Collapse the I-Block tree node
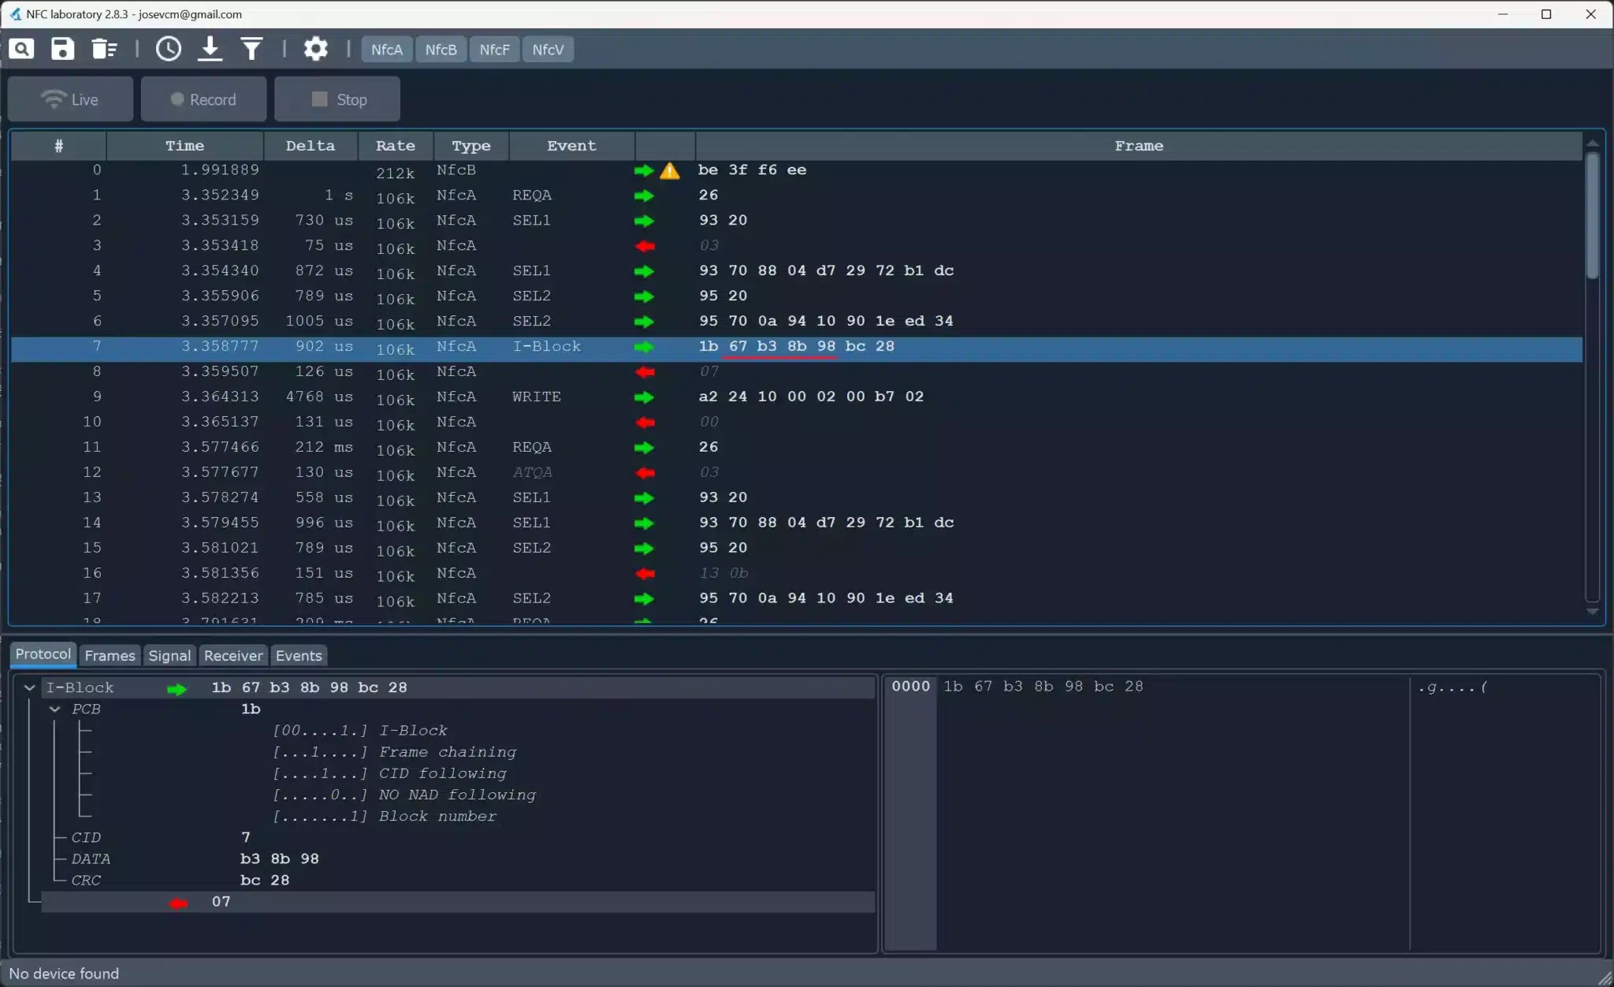This screenshot has height=987, width=1614. [29, 687]
